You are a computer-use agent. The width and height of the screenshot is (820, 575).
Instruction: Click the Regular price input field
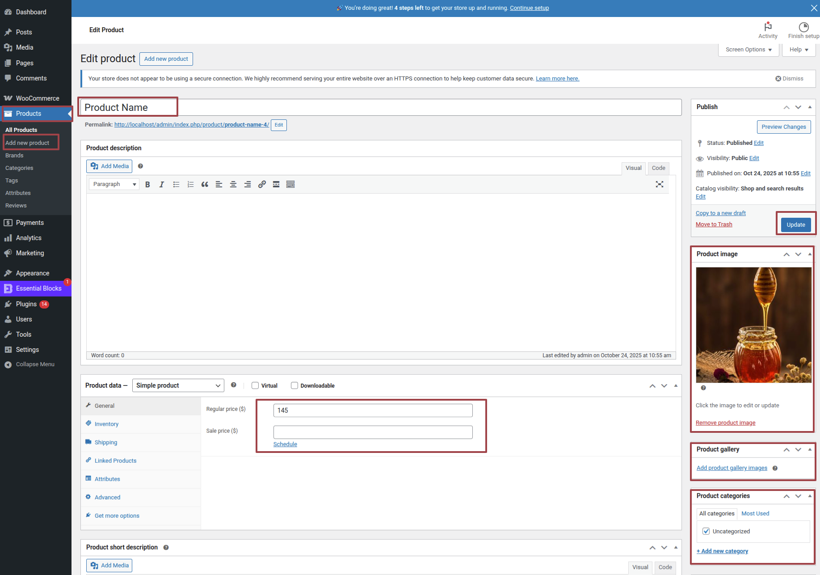[373, 410]
